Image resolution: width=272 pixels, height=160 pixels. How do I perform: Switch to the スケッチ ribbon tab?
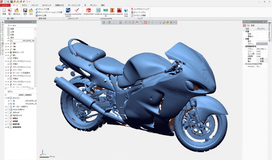[34, 5]
